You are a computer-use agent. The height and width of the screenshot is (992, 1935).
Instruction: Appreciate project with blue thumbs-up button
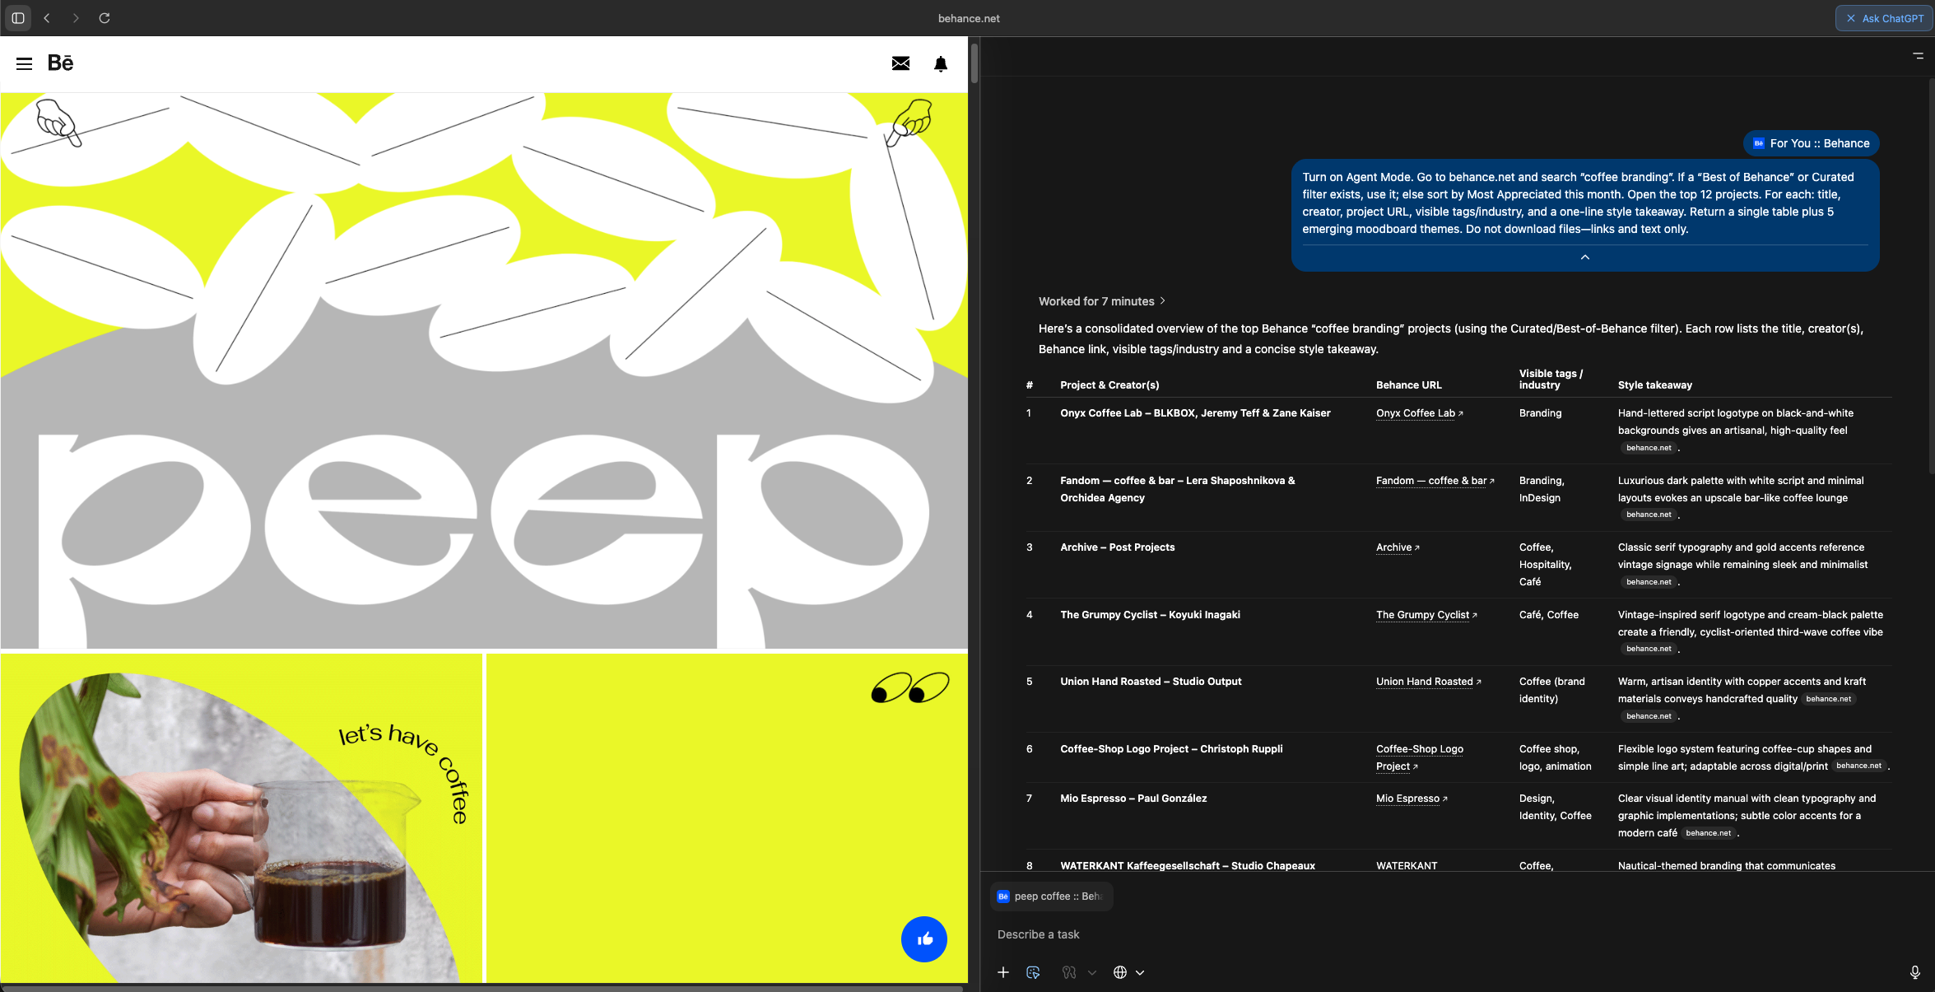coord(923,938)
